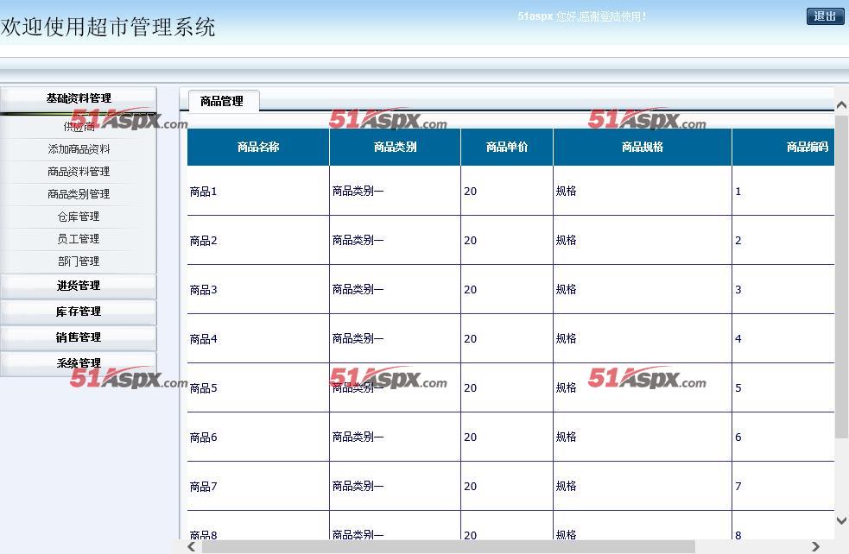Click the 商品单价 column header
Screen dimensions: 849x554
pos(506,147)
